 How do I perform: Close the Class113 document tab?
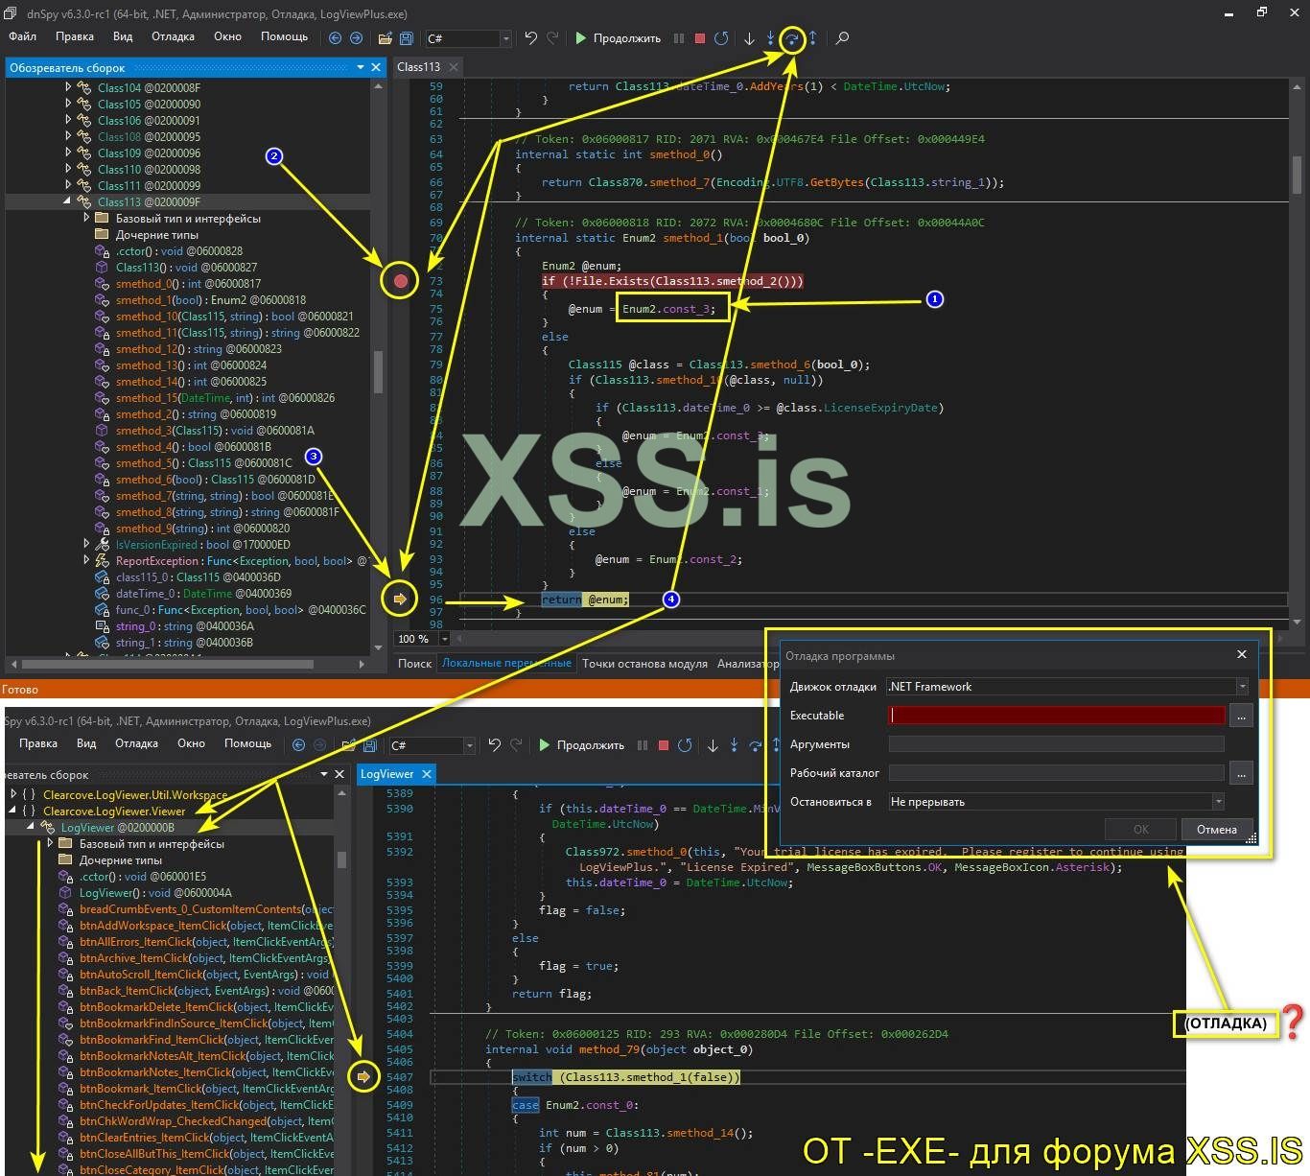click(453, 67)
